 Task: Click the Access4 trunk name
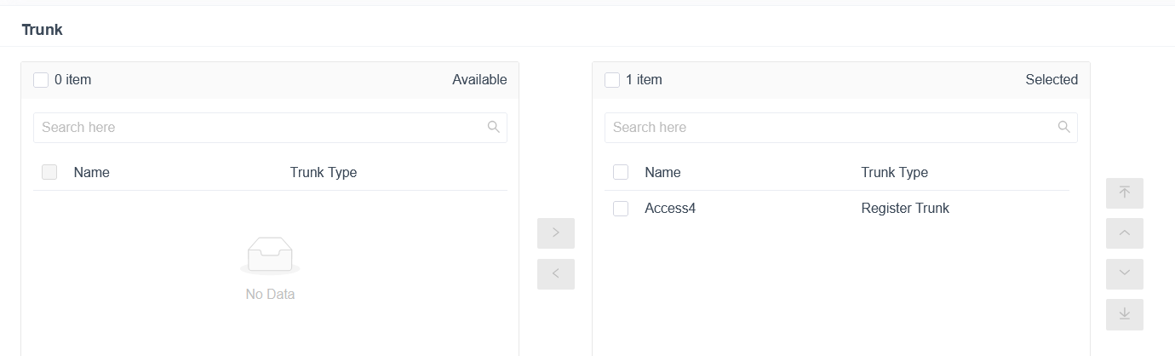[x=670, y=209]
